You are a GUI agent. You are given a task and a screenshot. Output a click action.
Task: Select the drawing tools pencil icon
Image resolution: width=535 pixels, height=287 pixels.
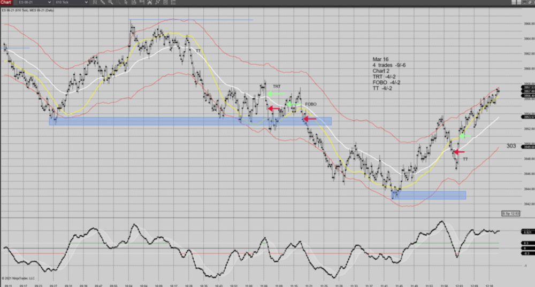pyautogui.click(x=104, y=3)
